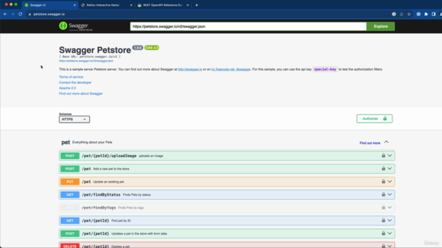Close the ReDoc Interactive Demo tab
Screen dimensions: 442x248
131,5
